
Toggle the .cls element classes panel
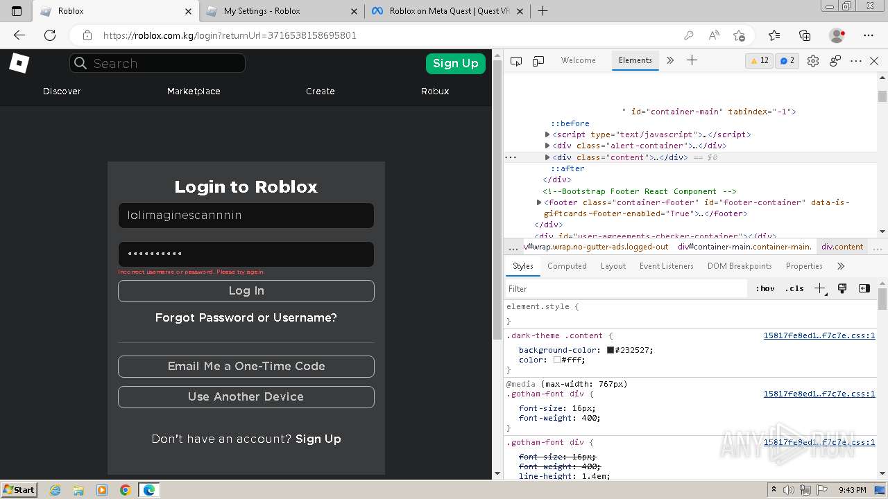pos(794,288)
